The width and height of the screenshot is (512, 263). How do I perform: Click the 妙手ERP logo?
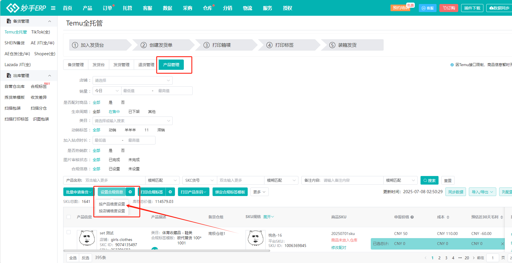click(26, 8)
